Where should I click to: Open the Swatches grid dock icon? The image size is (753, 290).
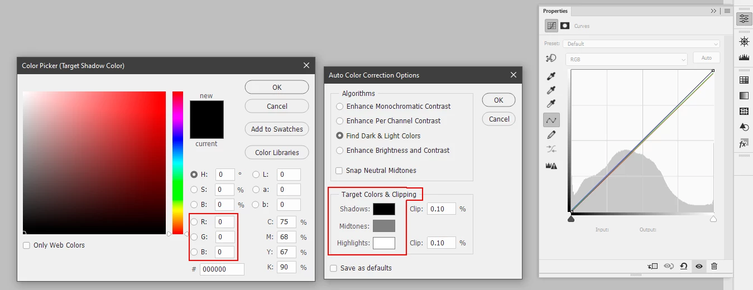(744, 80)
